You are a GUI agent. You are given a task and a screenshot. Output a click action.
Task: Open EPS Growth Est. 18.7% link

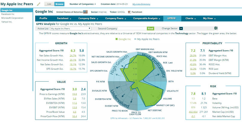[73, 69]
